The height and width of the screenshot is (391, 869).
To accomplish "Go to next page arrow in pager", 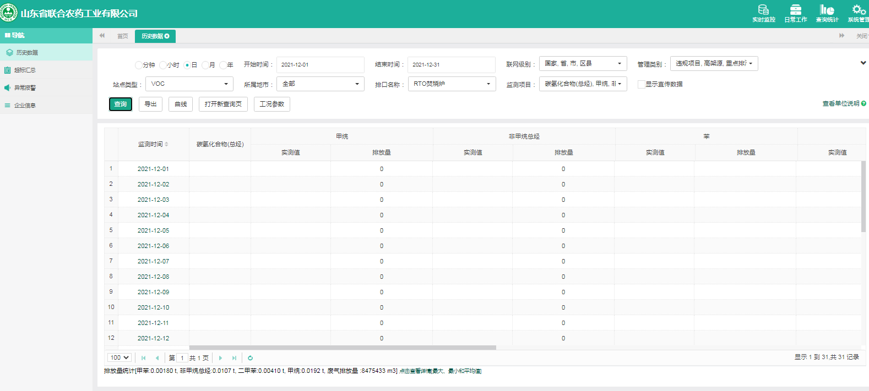I will click(x=221, y=358).
